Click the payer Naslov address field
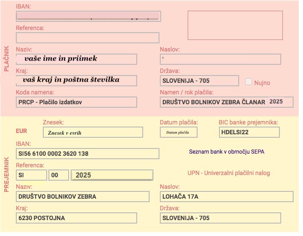 pyautogui.click(x=220, y=59)
